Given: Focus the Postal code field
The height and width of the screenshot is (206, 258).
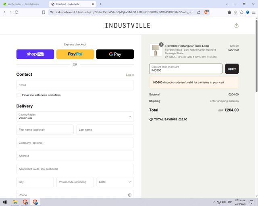Looking at the screenshot, I should coord(75,182).
